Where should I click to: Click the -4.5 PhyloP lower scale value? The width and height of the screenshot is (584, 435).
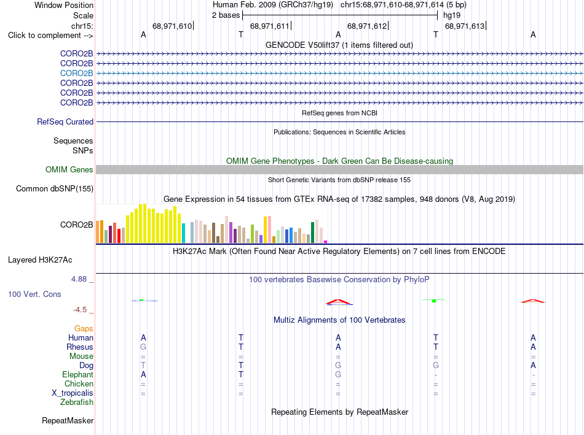click(80, 310)
